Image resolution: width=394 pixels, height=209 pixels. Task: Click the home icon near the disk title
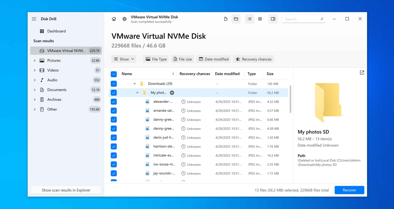pos(114,19)
